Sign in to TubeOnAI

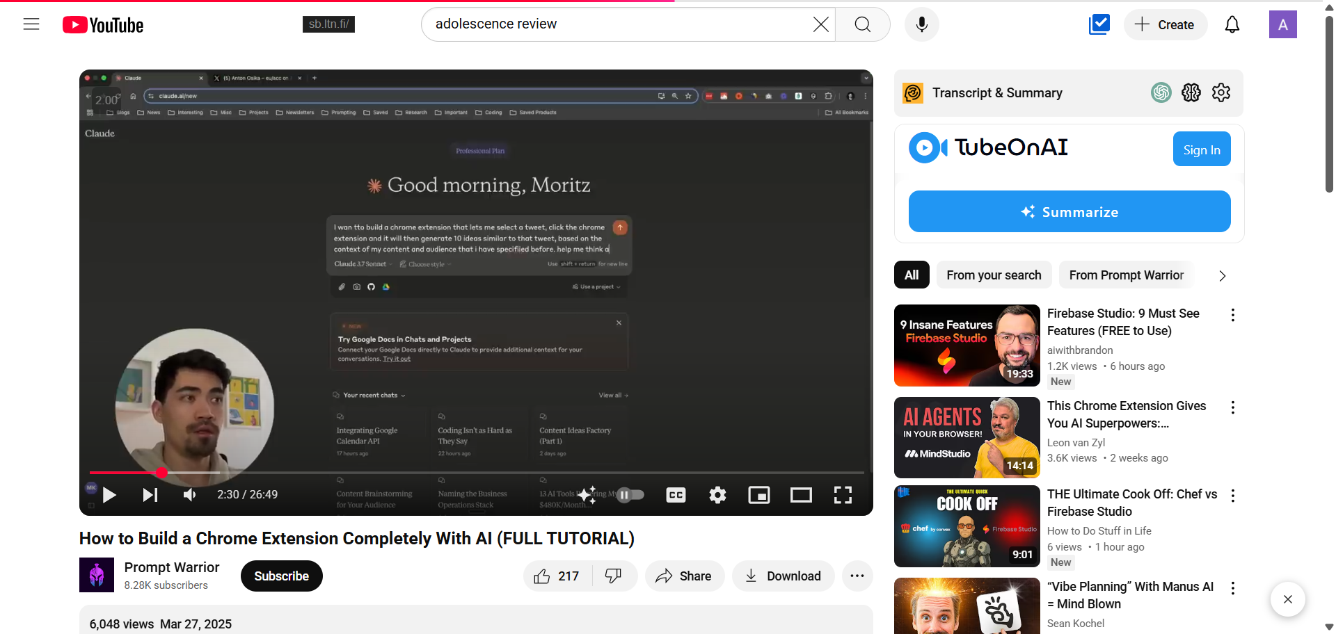(1202, 149)
